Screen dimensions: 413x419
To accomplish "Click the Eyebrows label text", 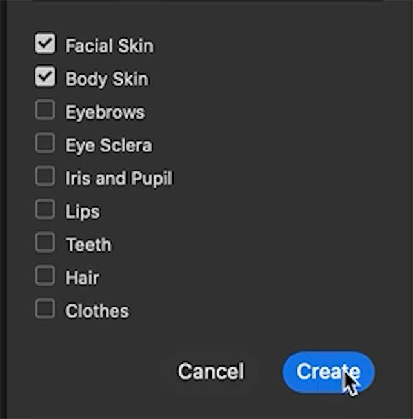I will pos(105,113).
